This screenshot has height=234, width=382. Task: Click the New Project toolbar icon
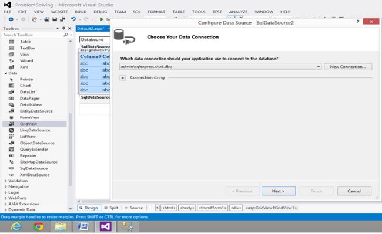[34, 19]
